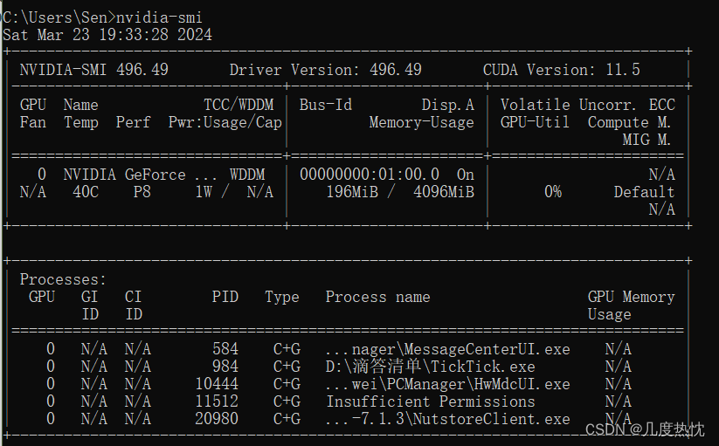This screenshot has height=446, width=719.
Task: Click the Type column header
Action: [282, 297]
